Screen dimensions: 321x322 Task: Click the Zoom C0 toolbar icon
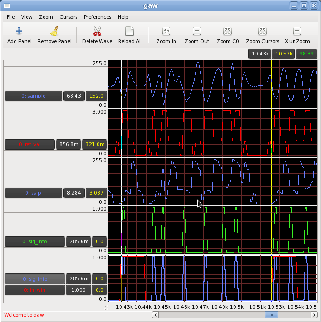tap(228, 32)
